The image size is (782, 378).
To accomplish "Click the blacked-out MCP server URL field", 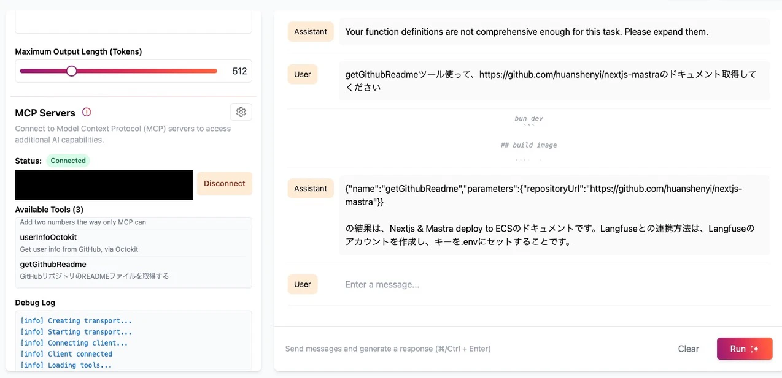I will [104, 185].
